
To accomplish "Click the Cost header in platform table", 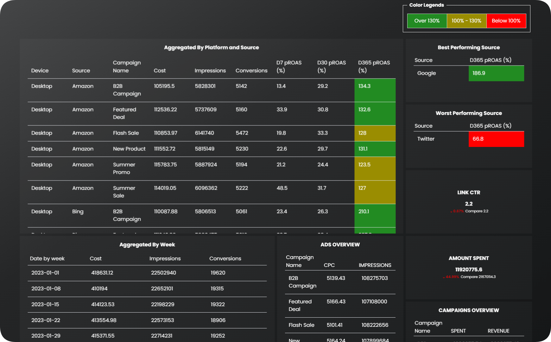I will click(160, 71).
